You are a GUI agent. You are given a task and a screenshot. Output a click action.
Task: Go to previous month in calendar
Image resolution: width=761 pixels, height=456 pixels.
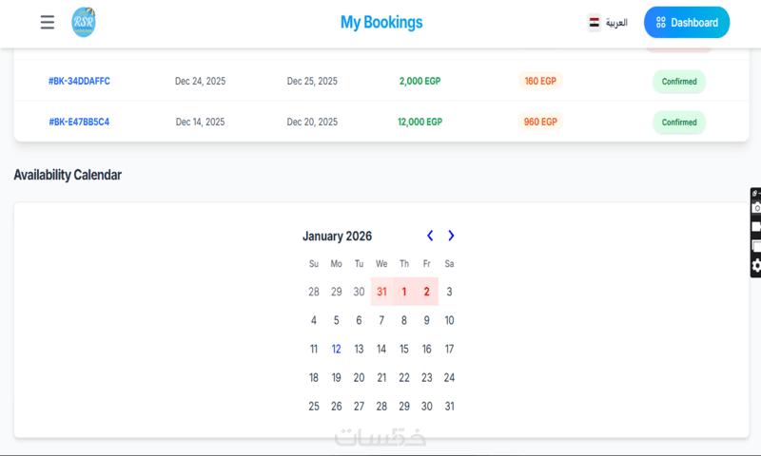tap(430, 236)
